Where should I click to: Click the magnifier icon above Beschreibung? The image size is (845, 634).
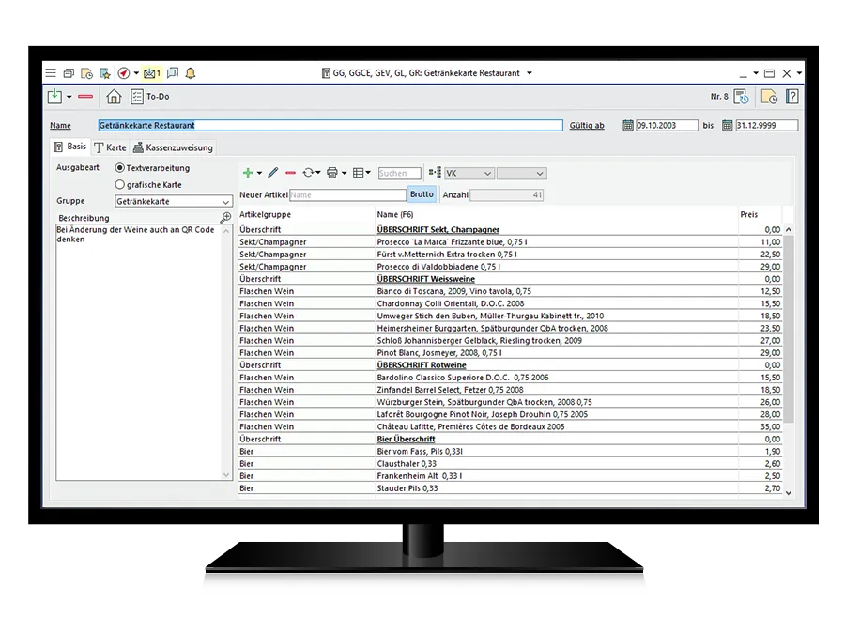225,218
